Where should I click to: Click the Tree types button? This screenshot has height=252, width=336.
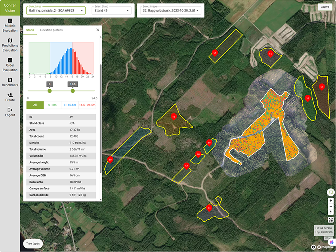point(33,243)
